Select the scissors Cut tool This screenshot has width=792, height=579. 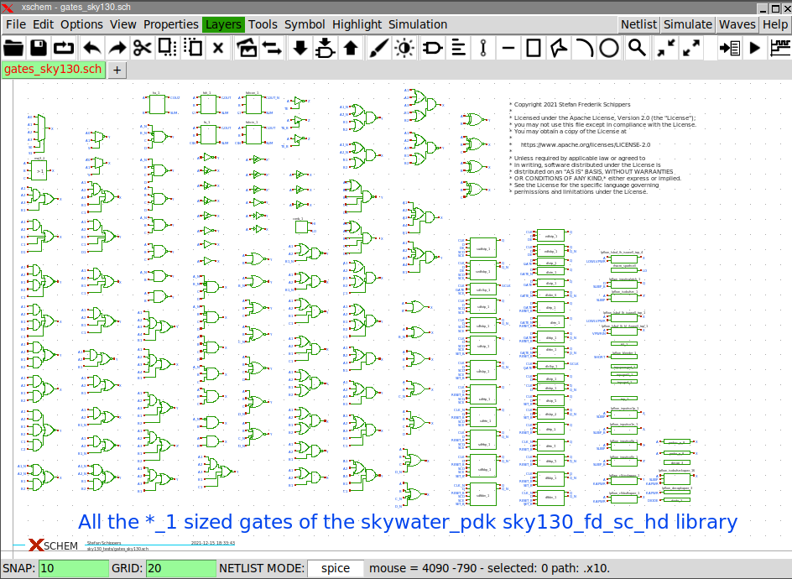pos(142,48)
